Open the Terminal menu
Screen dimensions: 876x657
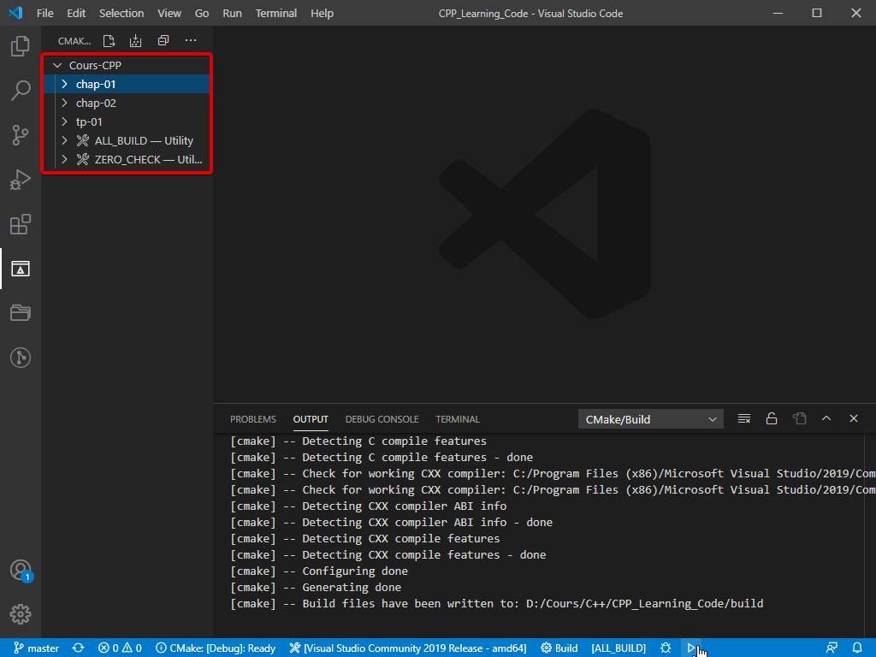tap(276, 14)
